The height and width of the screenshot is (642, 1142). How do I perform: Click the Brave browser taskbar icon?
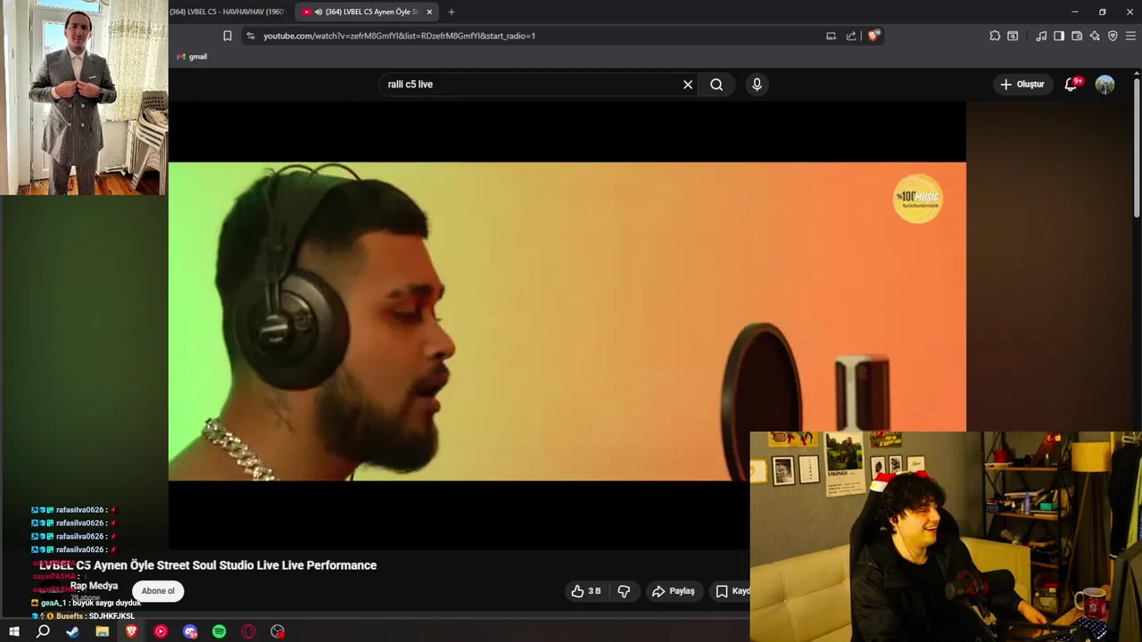coord(131,631)
